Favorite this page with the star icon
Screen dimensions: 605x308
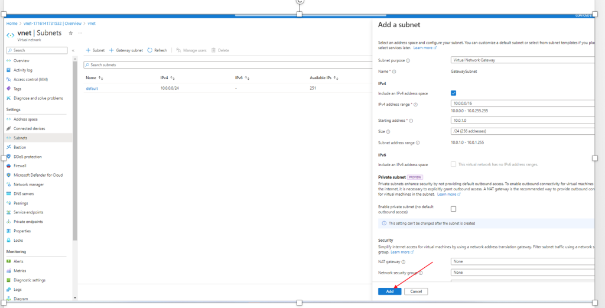tap(71, 34)
